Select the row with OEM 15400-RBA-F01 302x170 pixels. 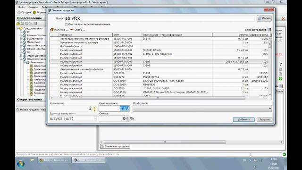[x=159, y=58]
